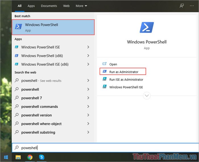Click the Windows PowerShell title in preview pane
Image resolution: width=199 pixels, height=162 pixels.
pos(147,42)
